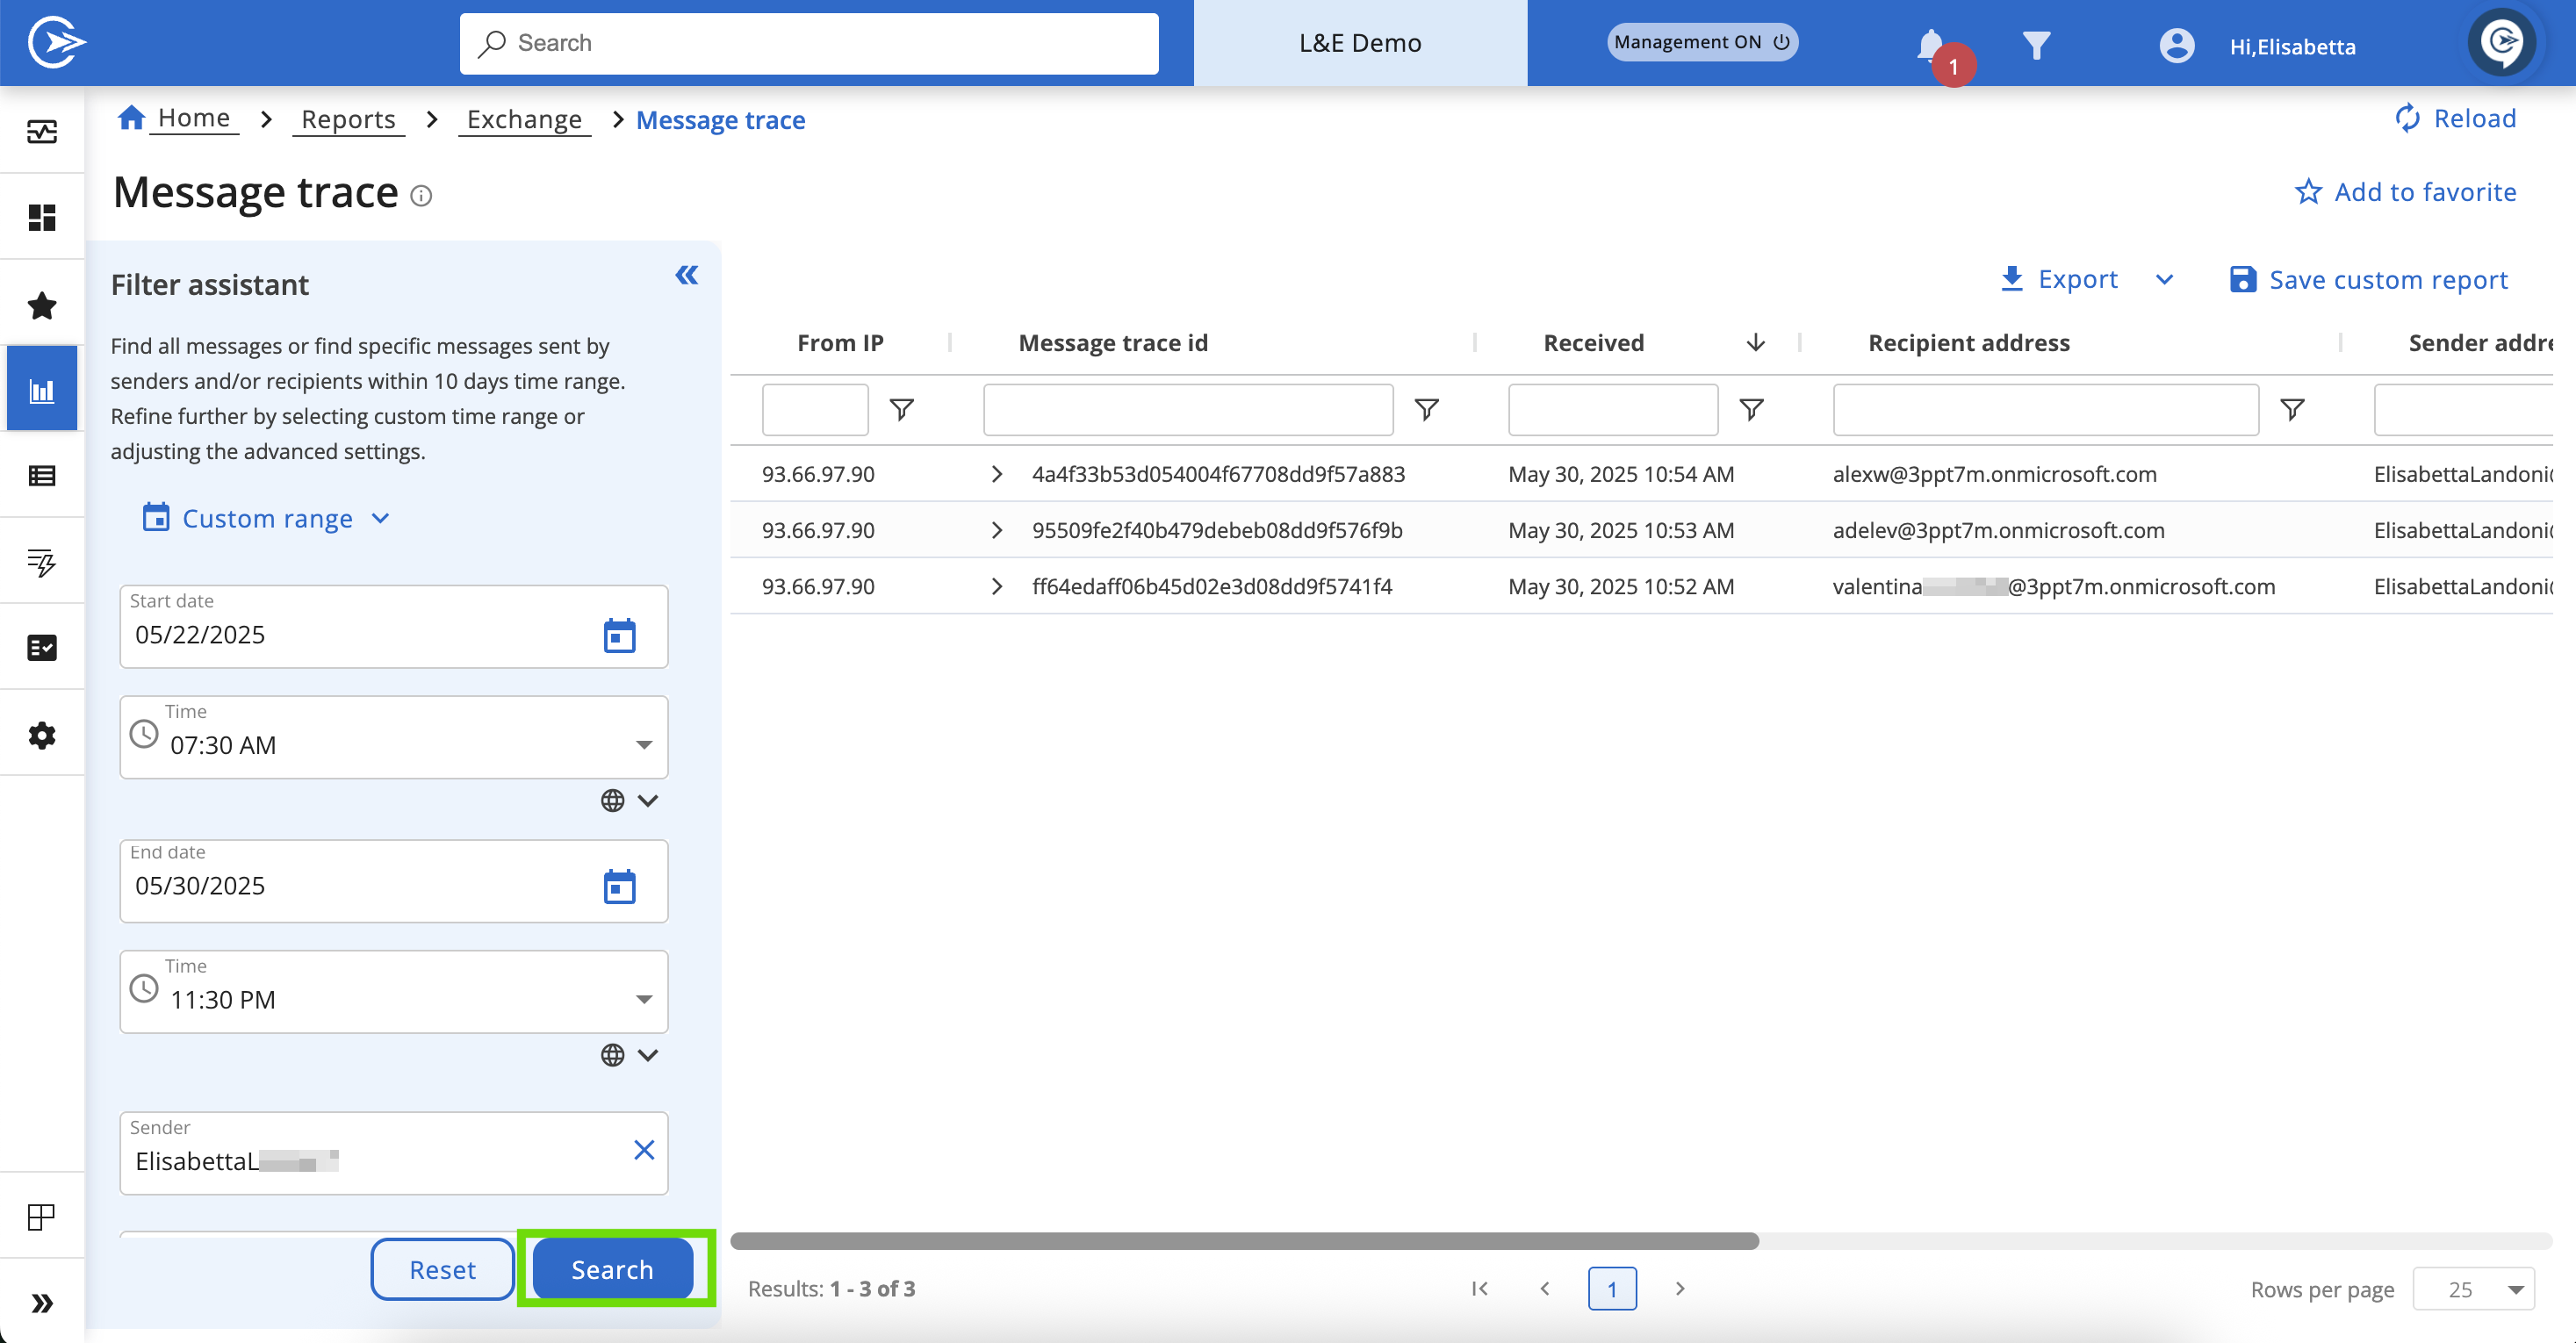This screenshot has height=1343, width=2576.
Task: Expand row 4a4f33b53d054004f67708dd9f57a883
Action: point(996,474)
